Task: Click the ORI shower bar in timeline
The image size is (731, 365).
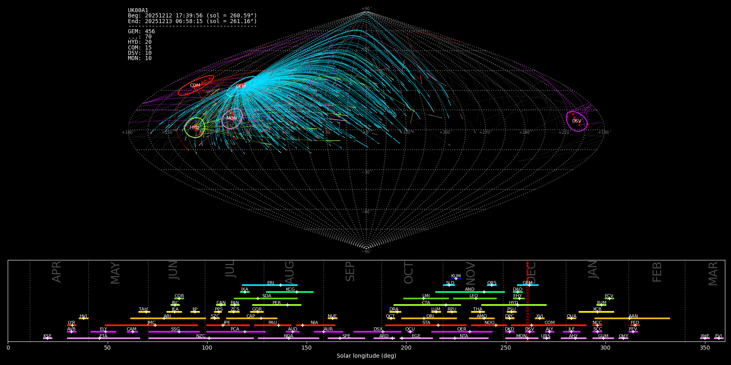Action: click(429, 318)
